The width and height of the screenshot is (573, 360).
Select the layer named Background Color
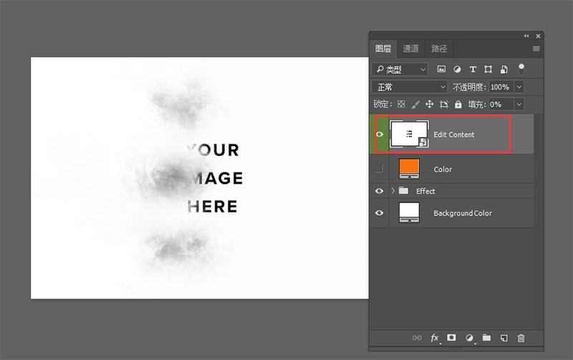(462, 213)
